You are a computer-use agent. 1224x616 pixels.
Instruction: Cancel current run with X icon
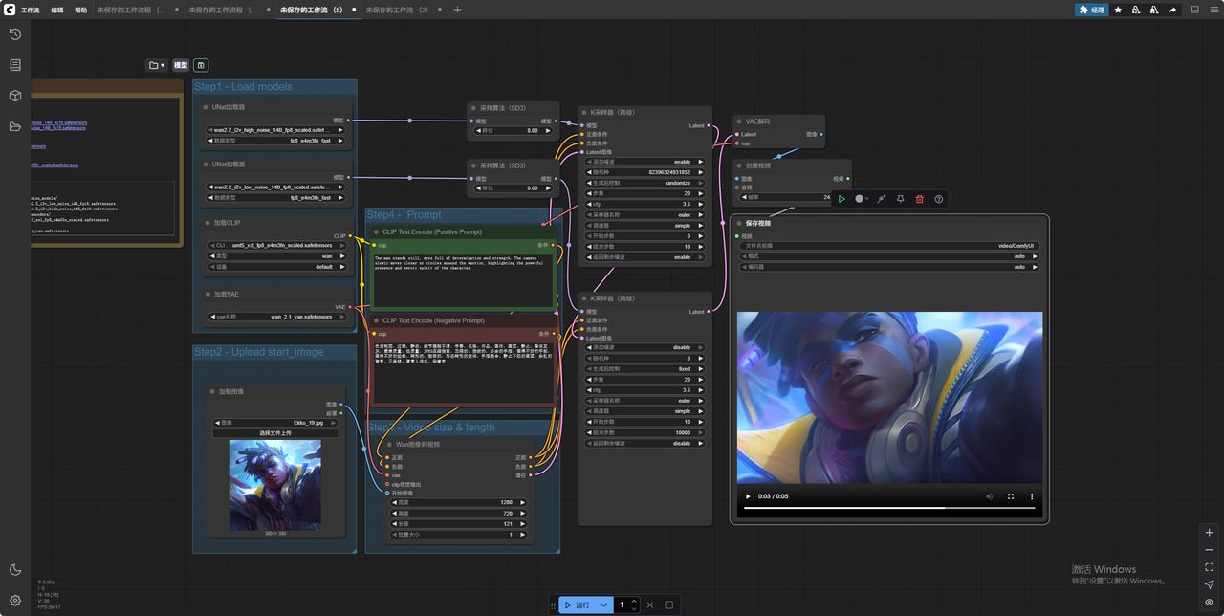[650, 605]
